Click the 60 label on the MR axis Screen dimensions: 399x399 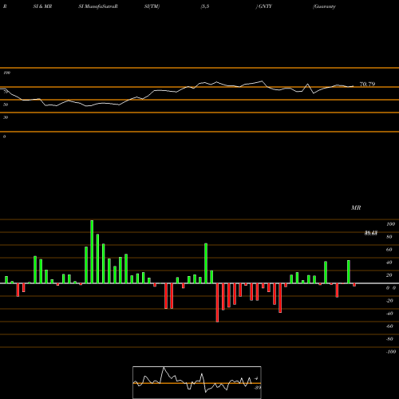(389, 250)
